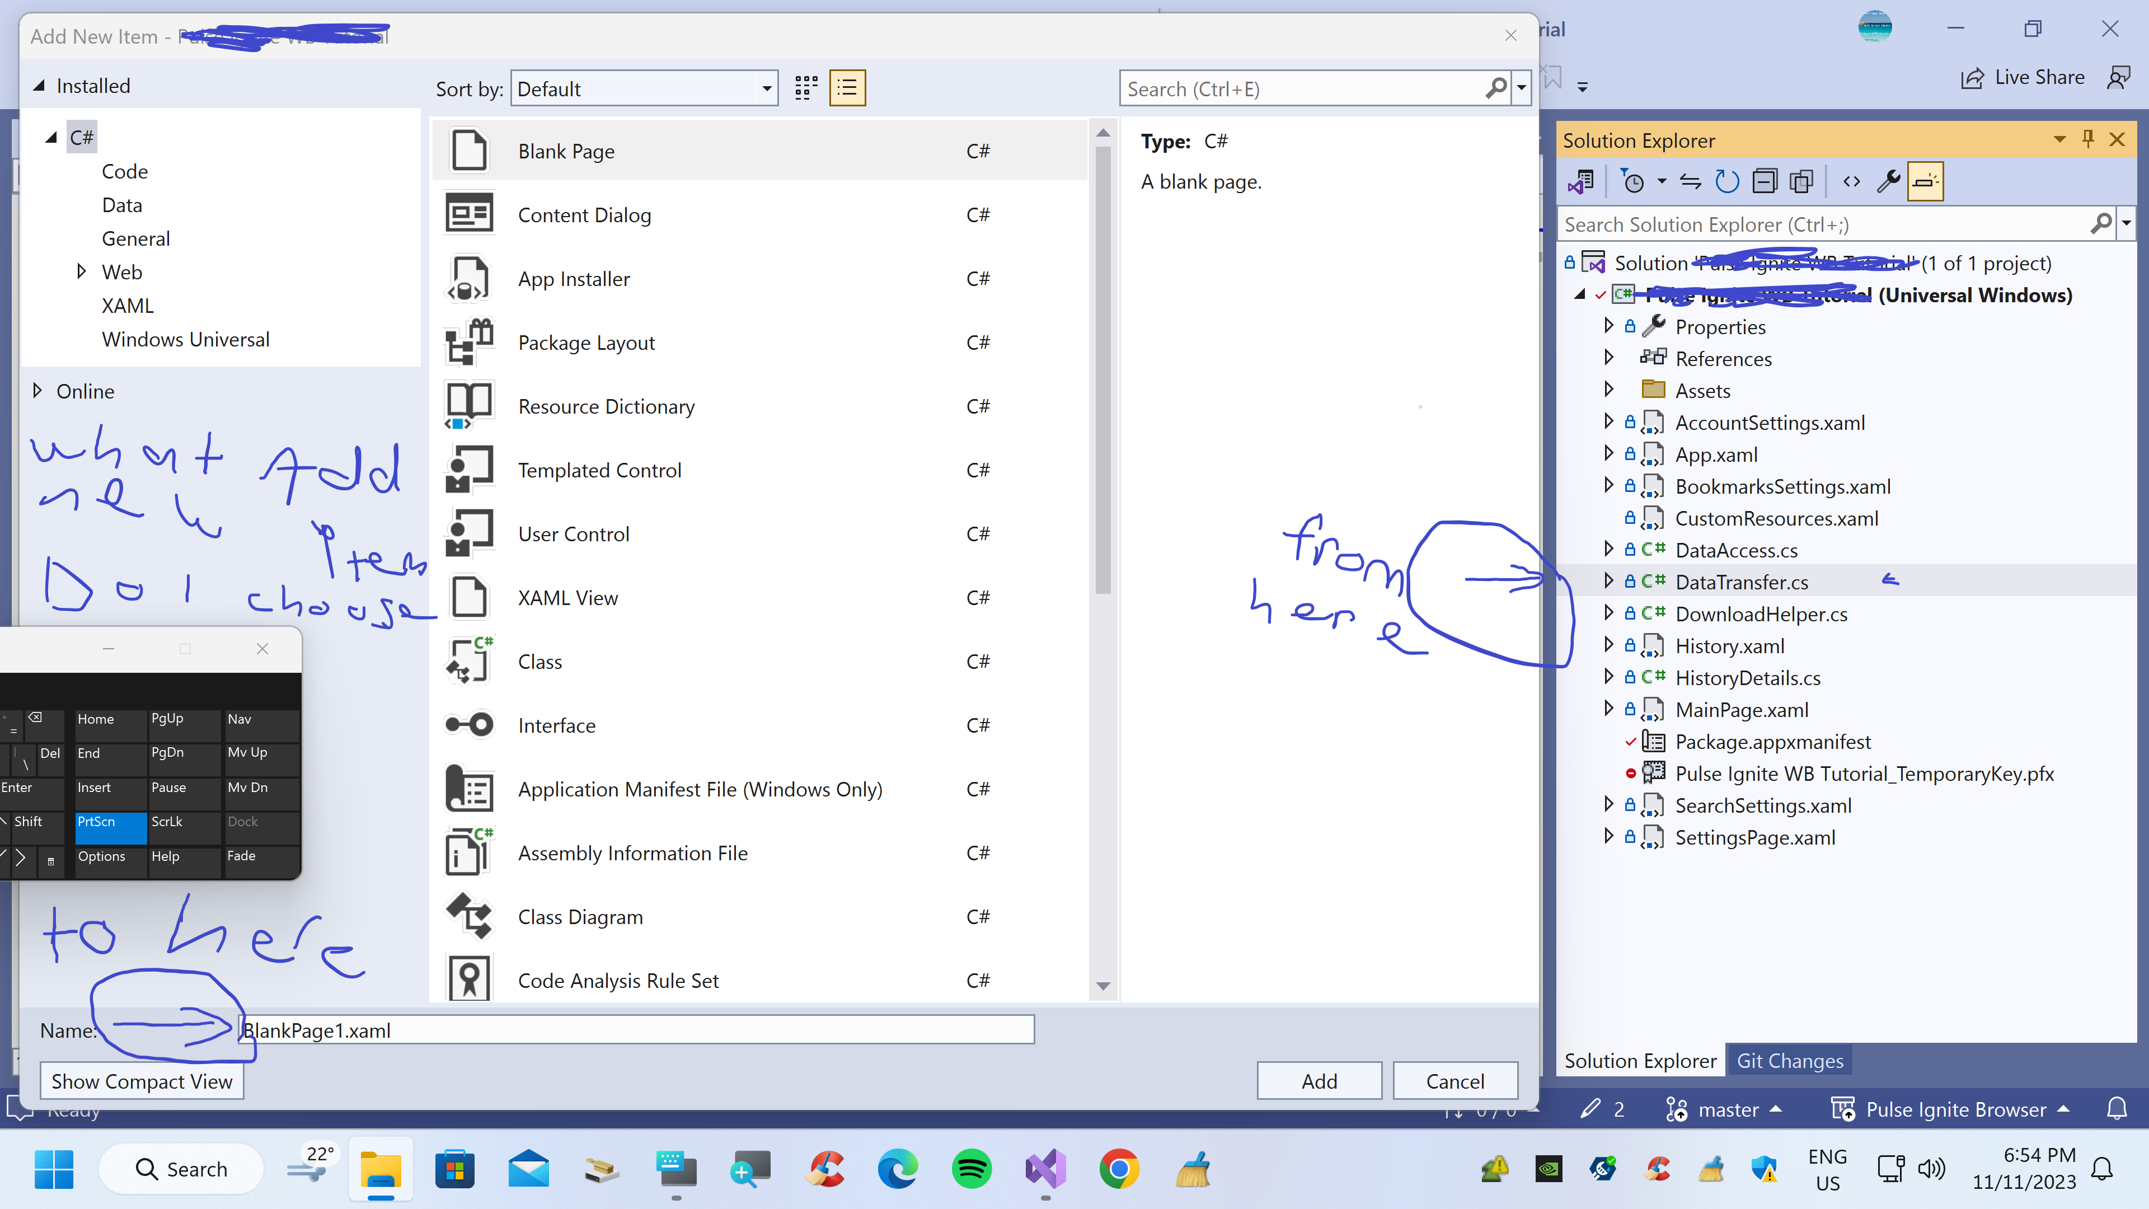Open Properties wrench icon in Solution Explorer

pos(1888,181)
